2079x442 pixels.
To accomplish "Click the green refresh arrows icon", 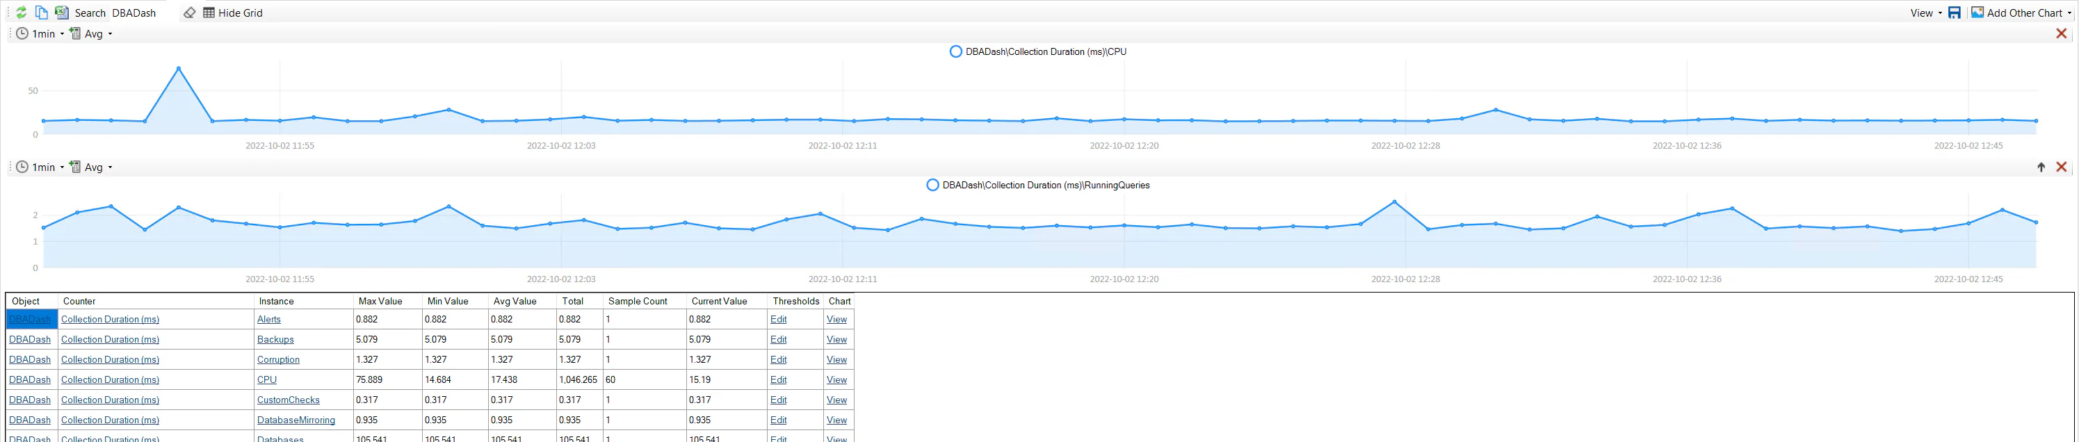I will click(x=22, y=13).
